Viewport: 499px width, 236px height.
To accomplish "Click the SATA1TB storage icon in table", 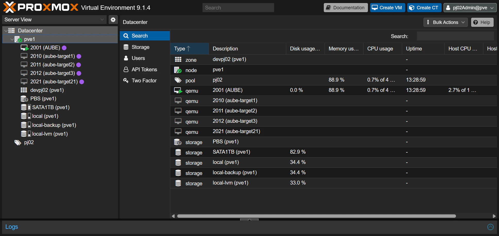I will click(x=178, y=152).
